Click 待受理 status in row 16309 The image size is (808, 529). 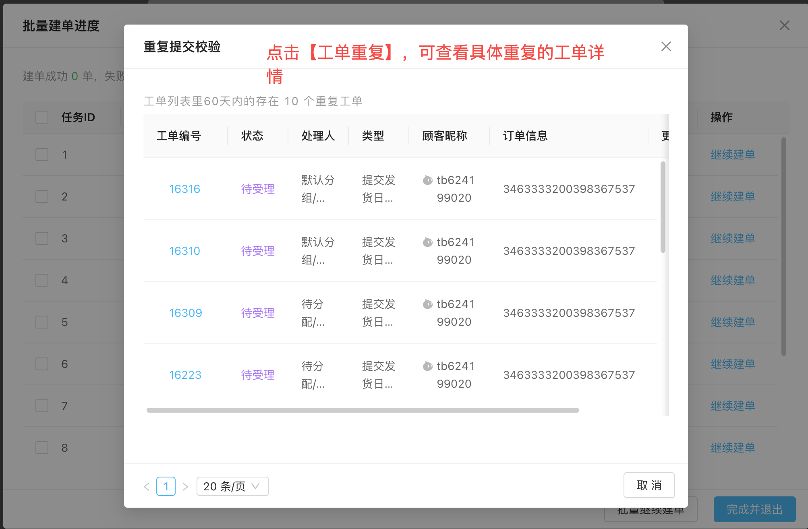258,313
